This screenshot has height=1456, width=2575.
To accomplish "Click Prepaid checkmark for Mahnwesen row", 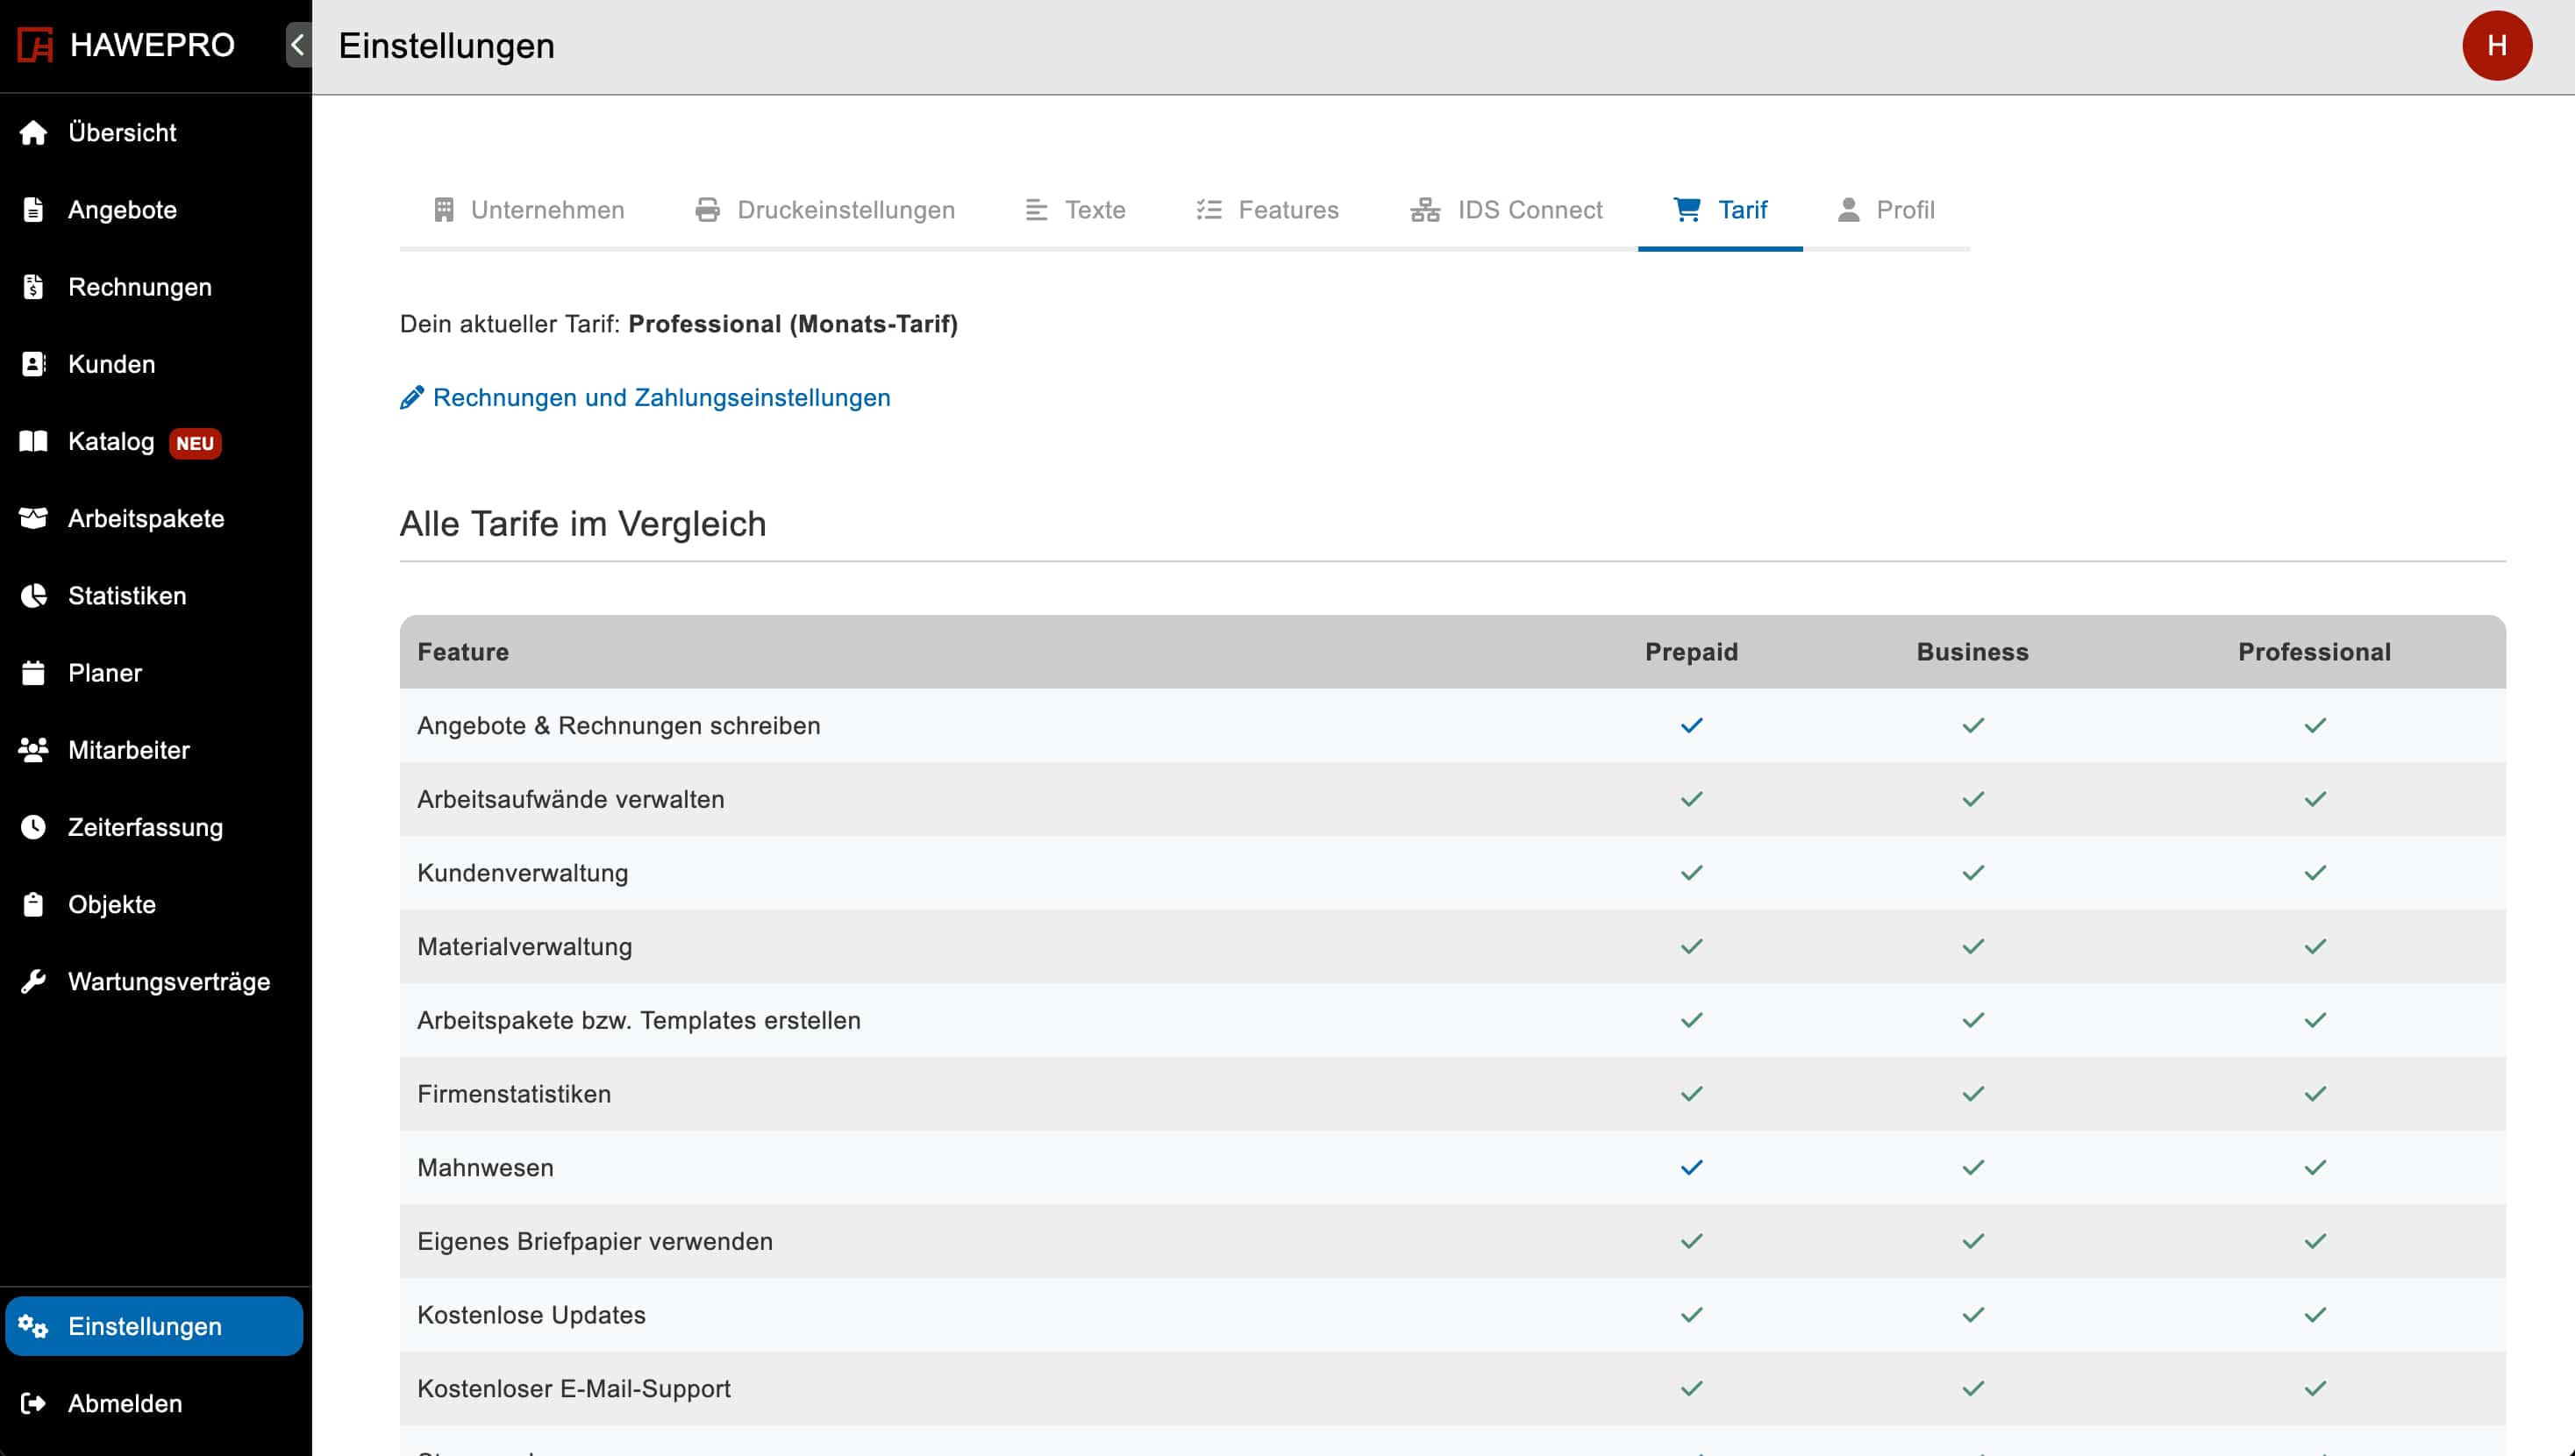I will click(x=1691, y=1167).
